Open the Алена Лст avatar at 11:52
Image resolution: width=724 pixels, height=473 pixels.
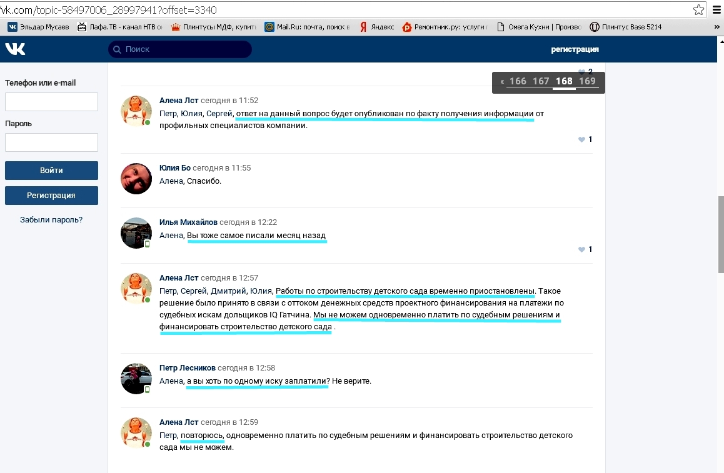coord(136,111)
